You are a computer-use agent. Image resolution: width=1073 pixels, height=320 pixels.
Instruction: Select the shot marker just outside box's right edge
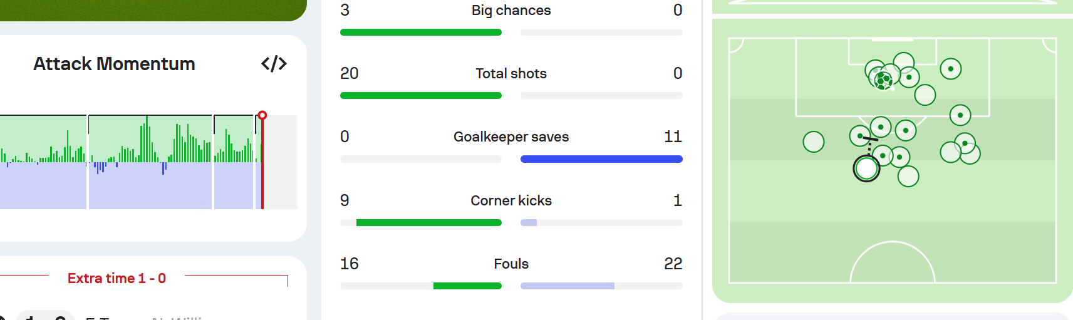tap(960, 115)
